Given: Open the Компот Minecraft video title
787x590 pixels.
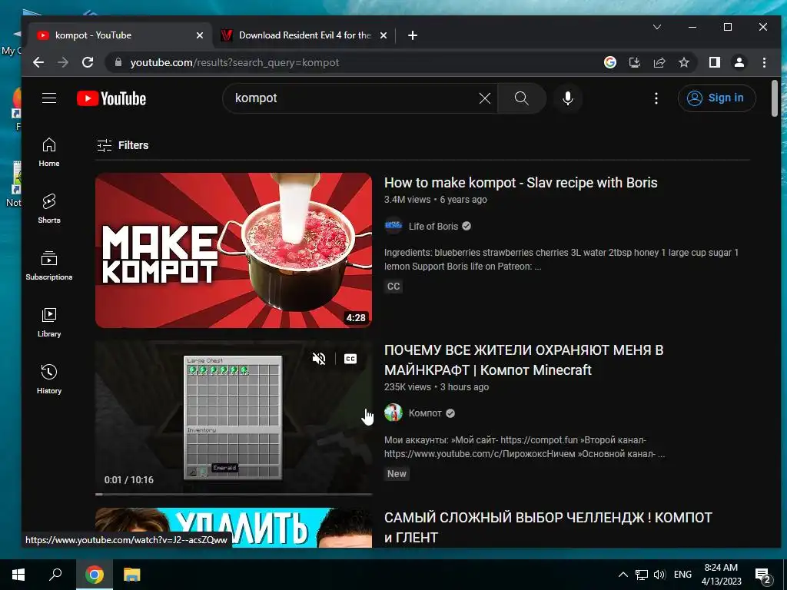Looking at the screenshot, I should [x=523, y=360].
